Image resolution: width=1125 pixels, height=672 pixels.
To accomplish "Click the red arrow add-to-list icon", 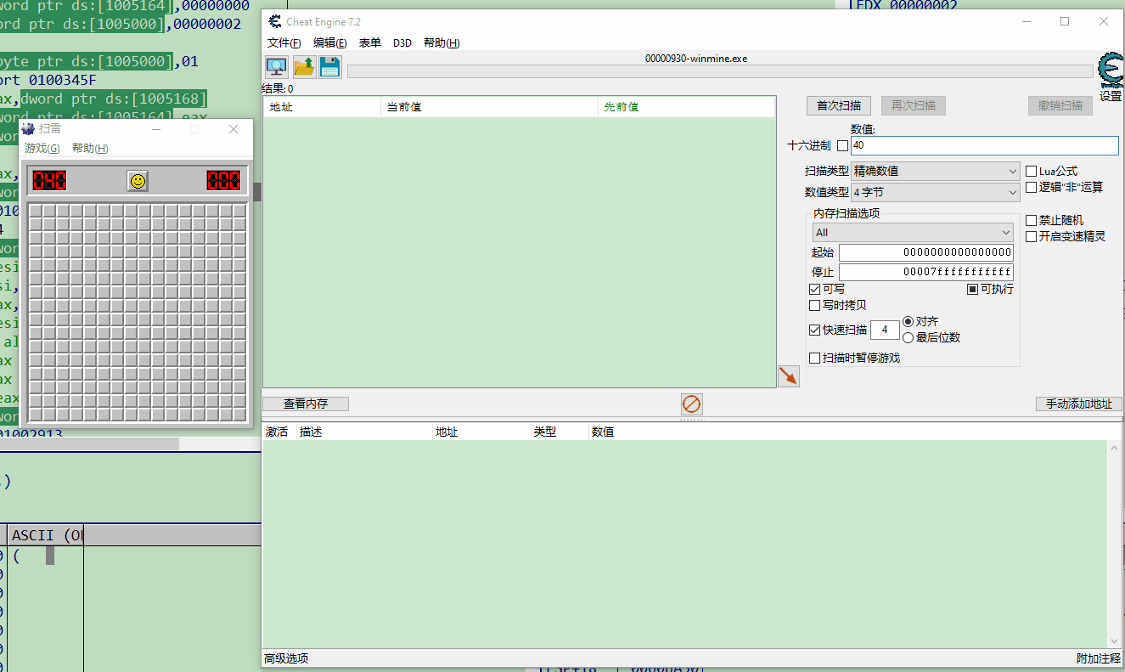I will [789, 376].
